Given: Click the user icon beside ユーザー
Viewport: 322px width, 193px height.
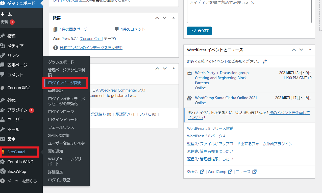Looking at the screenshot, I should click(x=3, y=120).
